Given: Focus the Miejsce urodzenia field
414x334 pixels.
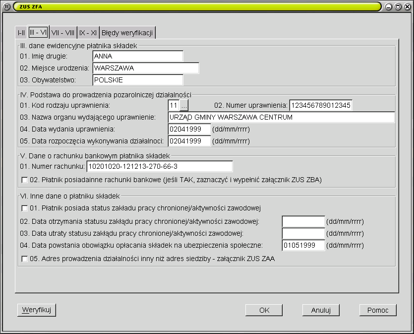Looking at the screenshot, I should pyautogui.click(x=145, y=68).
